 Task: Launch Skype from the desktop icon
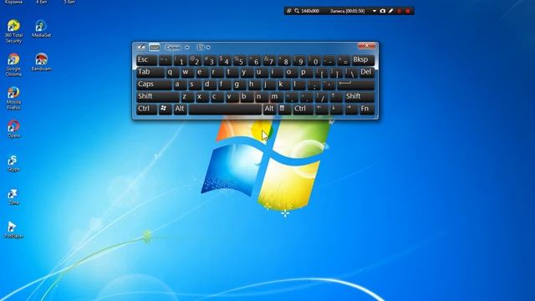(x=13, y=163)
